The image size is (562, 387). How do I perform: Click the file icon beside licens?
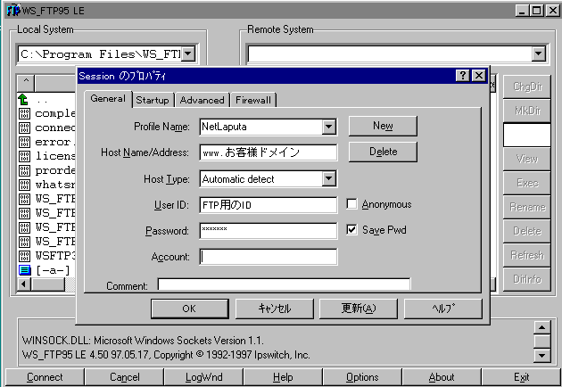click(x=24, y=156)
